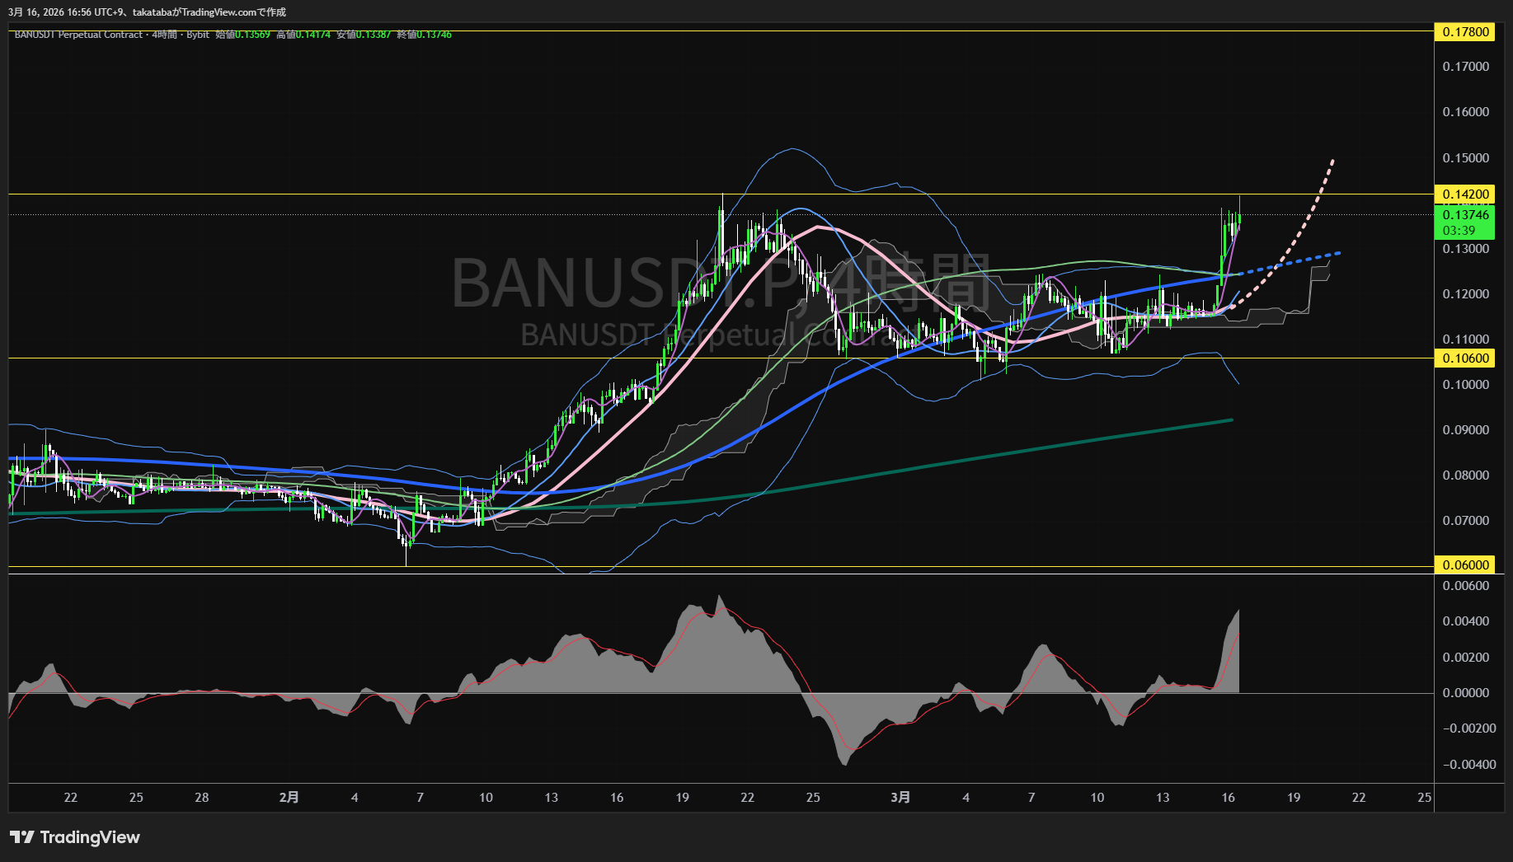Click the TradingView brand text
Image resolution: width=1513 pixels, height=862 pixels.
90,837
